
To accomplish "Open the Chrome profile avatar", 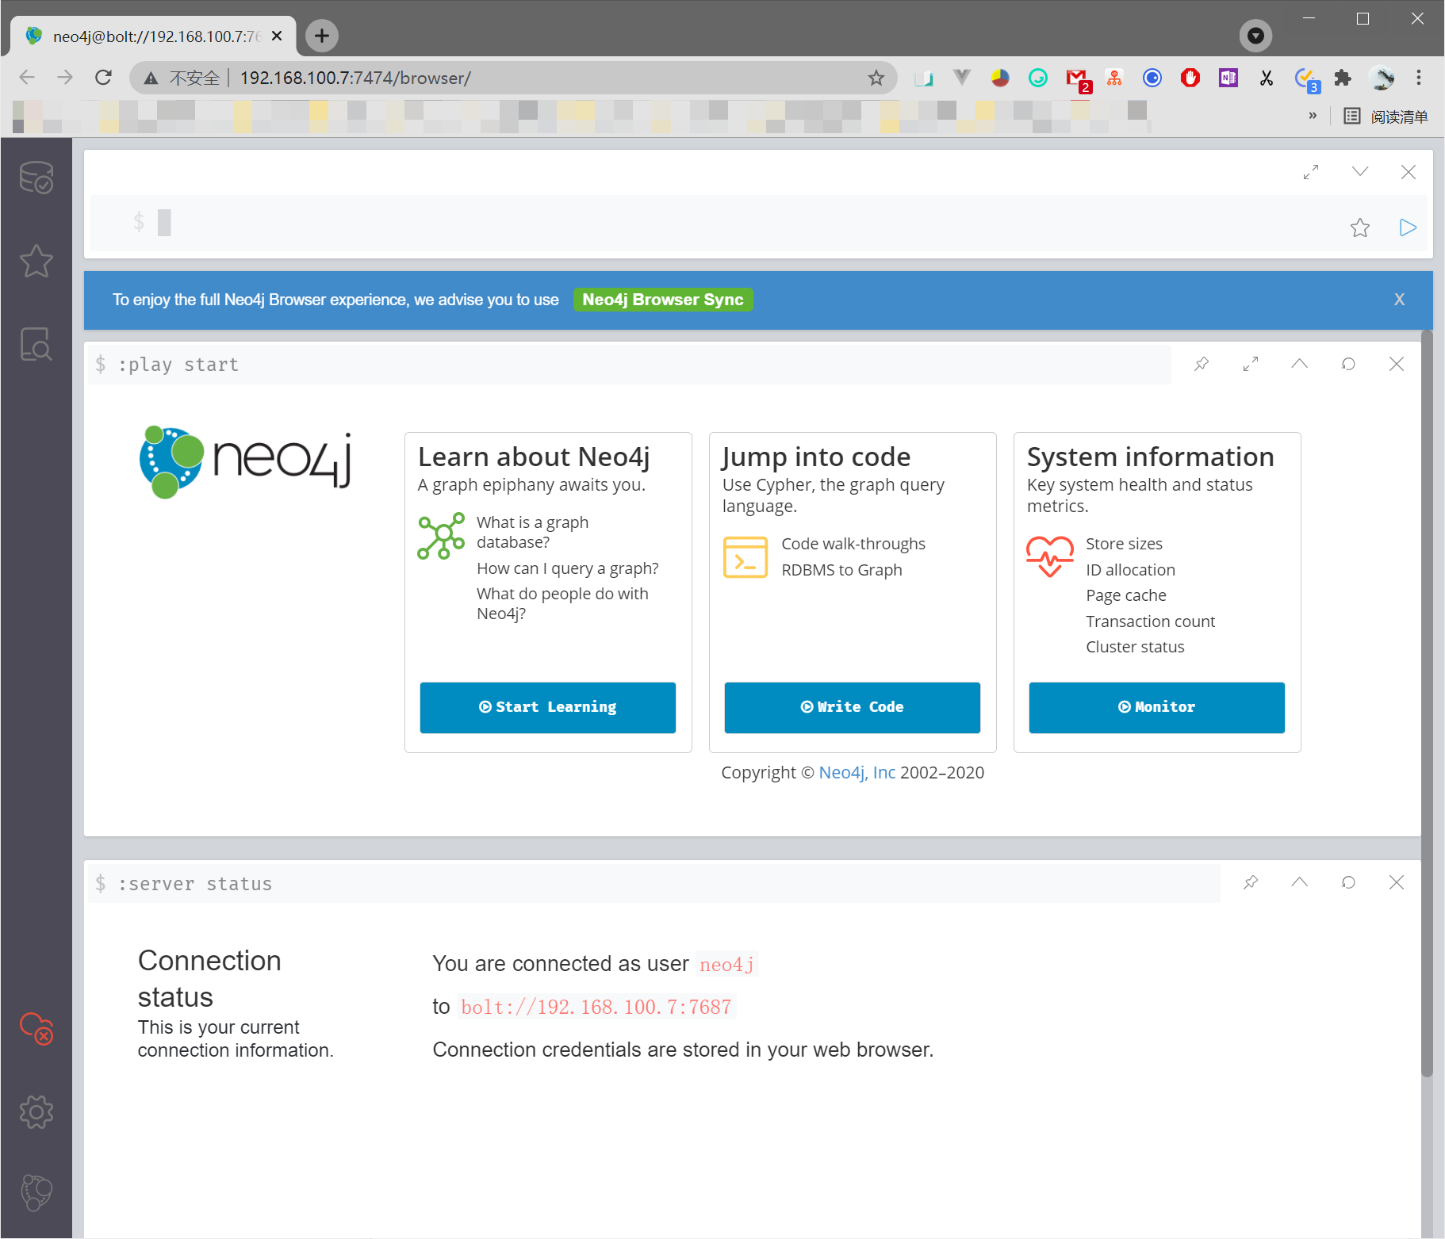I will point(1382,78).
